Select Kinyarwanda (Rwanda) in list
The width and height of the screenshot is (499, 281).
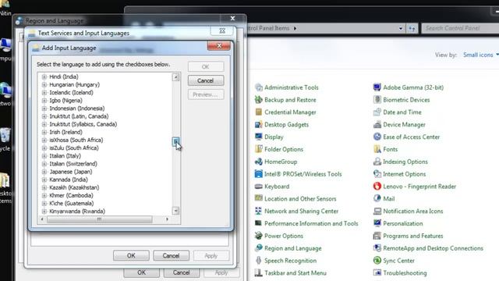coord(77,212)
